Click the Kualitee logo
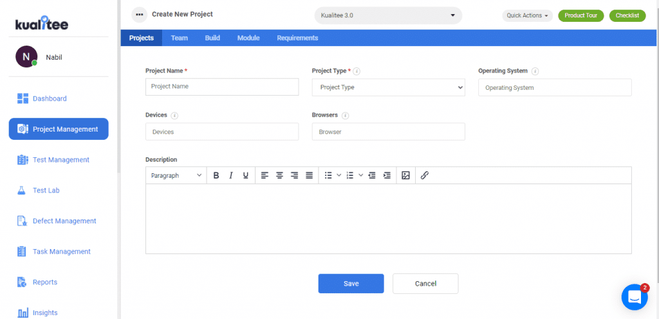The height and width of the screenshot is (319, 659). (42, 24)
